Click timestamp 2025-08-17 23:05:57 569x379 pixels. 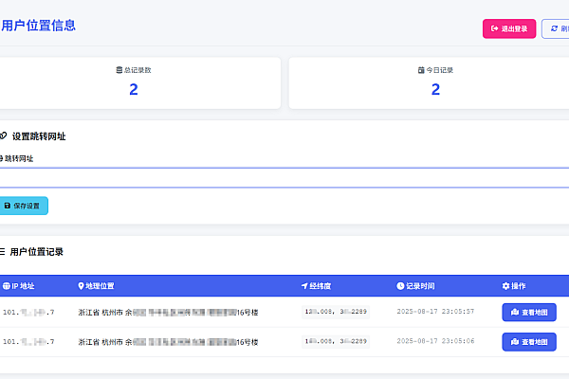(x=435, y=311)
